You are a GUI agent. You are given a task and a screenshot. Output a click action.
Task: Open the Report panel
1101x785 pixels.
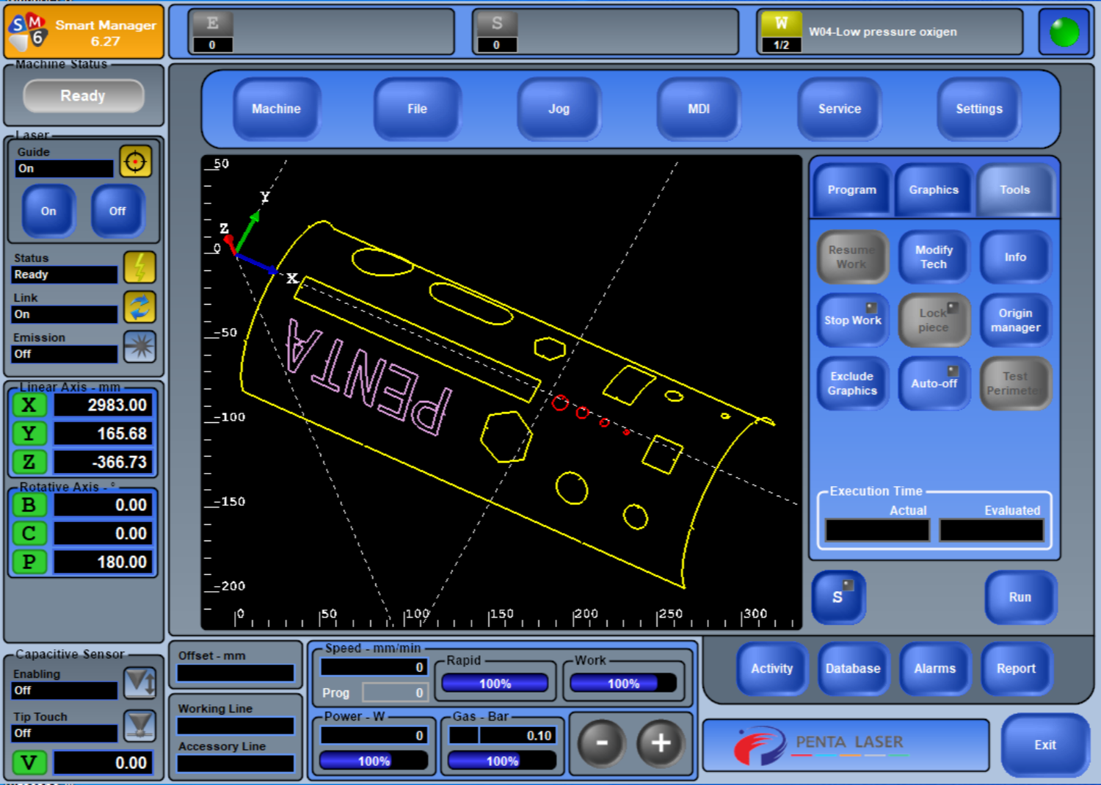1017,668
